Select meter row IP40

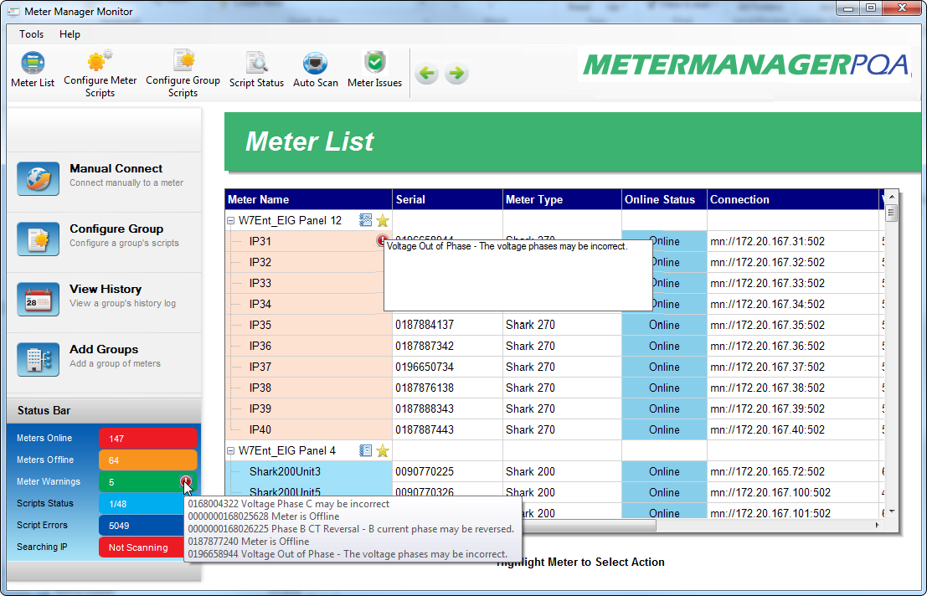[554, 430]
